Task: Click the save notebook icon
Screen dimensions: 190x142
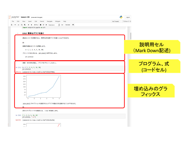Action: tap(12, 25)
